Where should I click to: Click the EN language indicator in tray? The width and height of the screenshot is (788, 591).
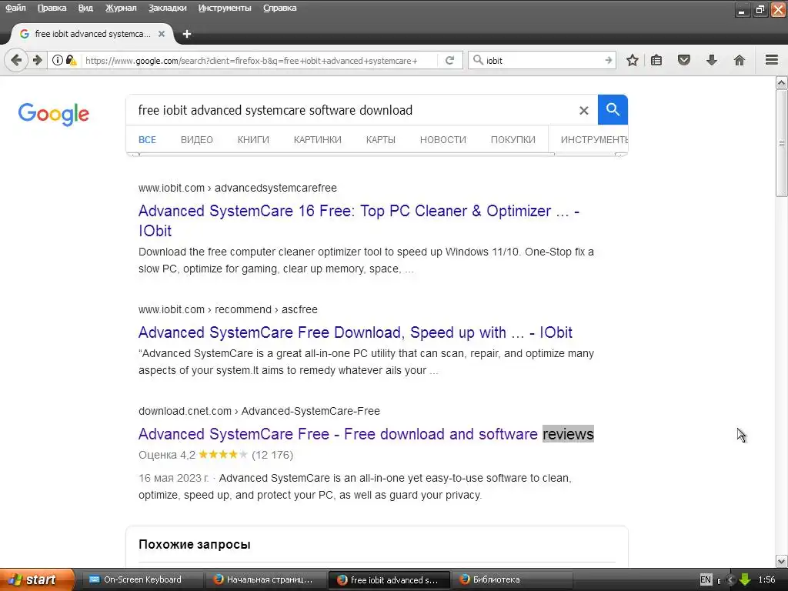click(x=706, y=579)
